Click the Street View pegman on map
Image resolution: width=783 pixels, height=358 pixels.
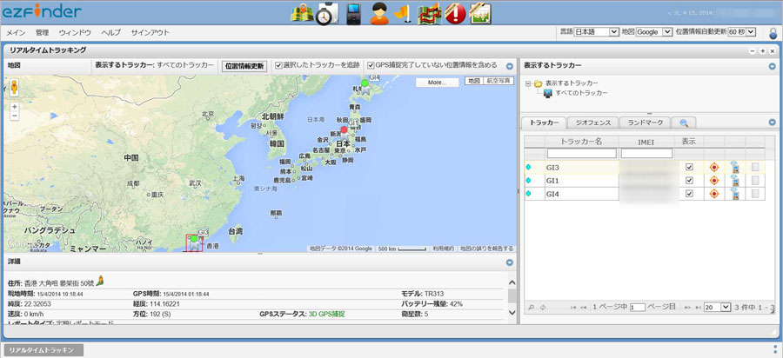point(15,87)
